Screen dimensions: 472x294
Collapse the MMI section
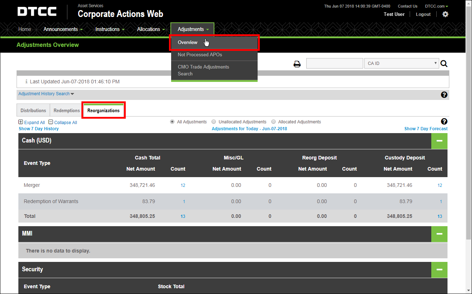click(x=439, y=234)
